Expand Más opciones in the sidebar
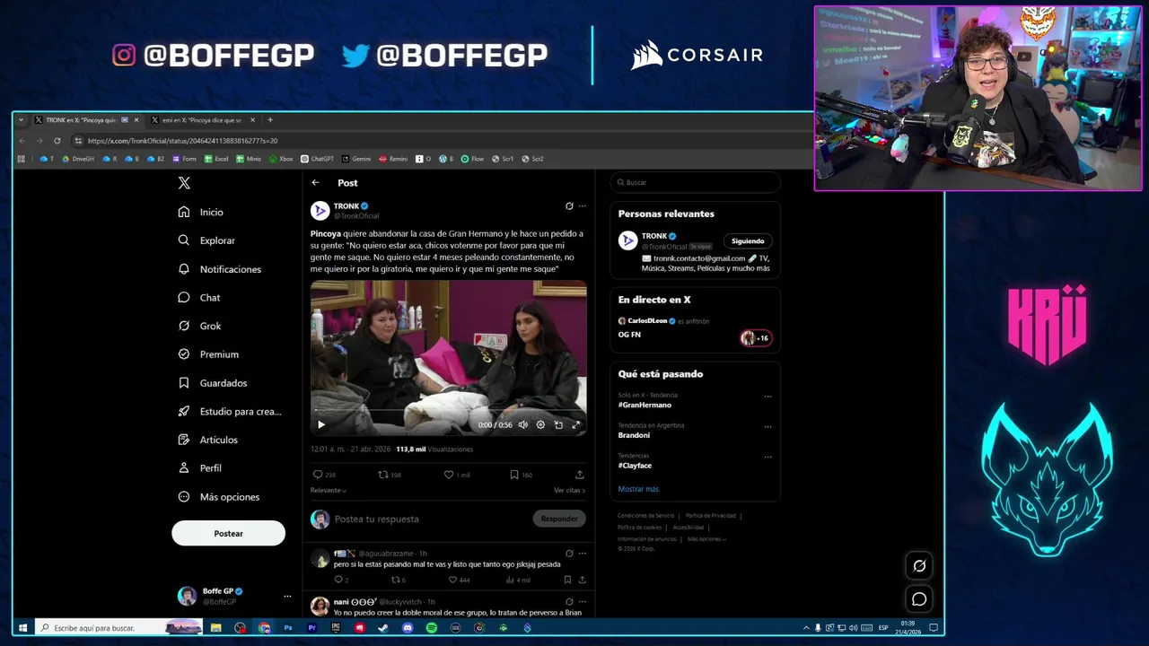 218,497
